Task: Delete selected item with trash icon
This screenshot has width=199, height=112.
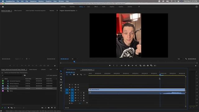Action: 55,108
